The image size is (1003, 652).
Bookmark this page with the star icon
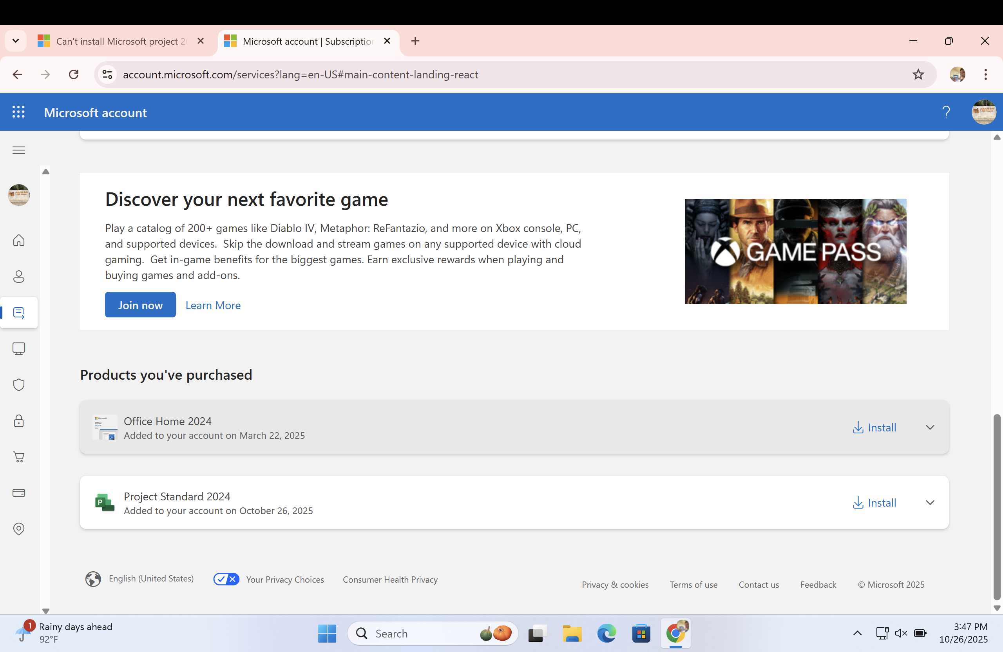click(x=918, y=74)
